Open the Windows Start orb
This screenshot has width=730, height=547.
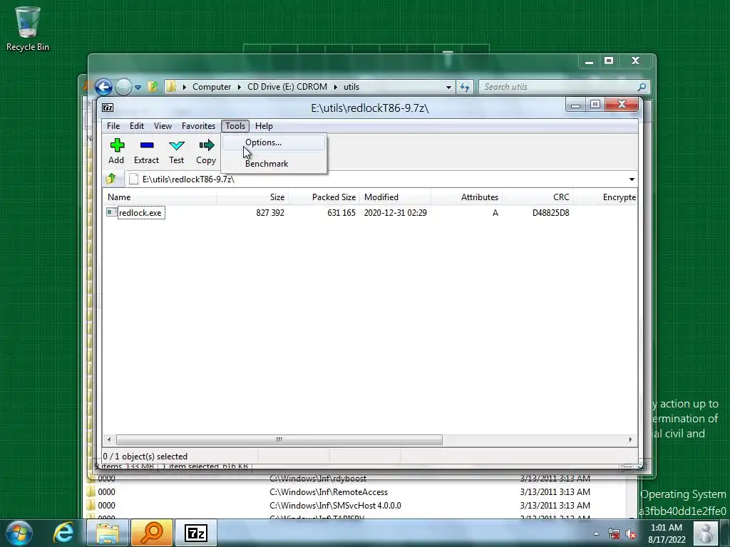click(x=19, y=533)
